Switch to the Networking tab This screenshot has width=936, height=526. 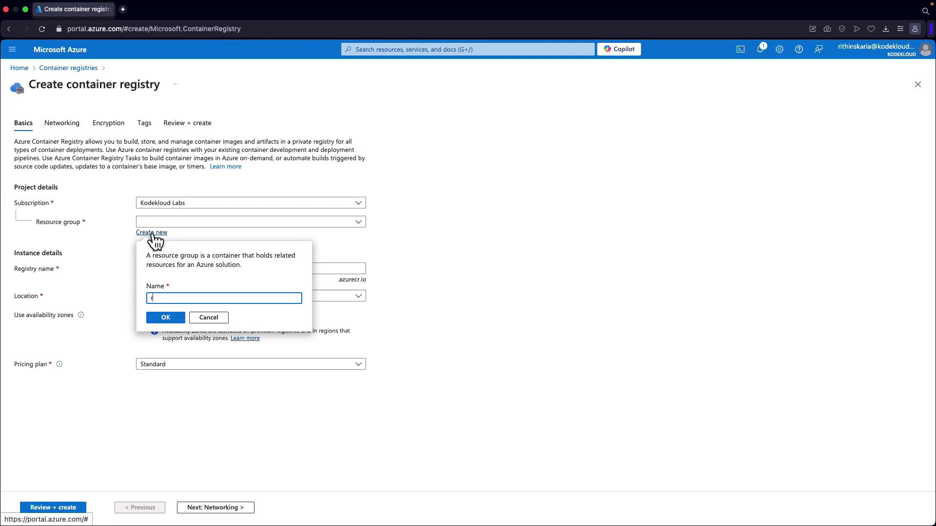62,123
